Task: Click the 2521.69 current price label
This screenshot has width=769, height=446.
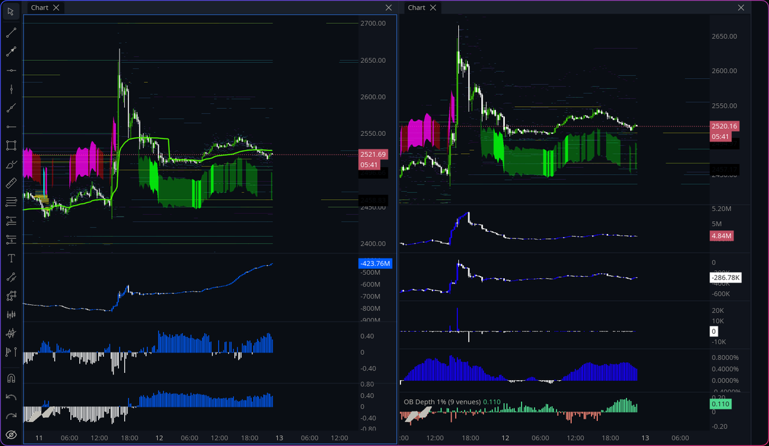Action: [372, 154]
